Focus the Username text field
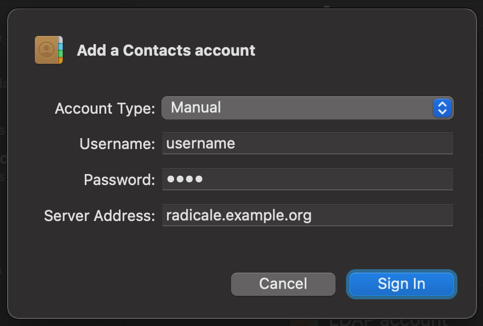Screen dimensions: 483x326 click(308, 143)
